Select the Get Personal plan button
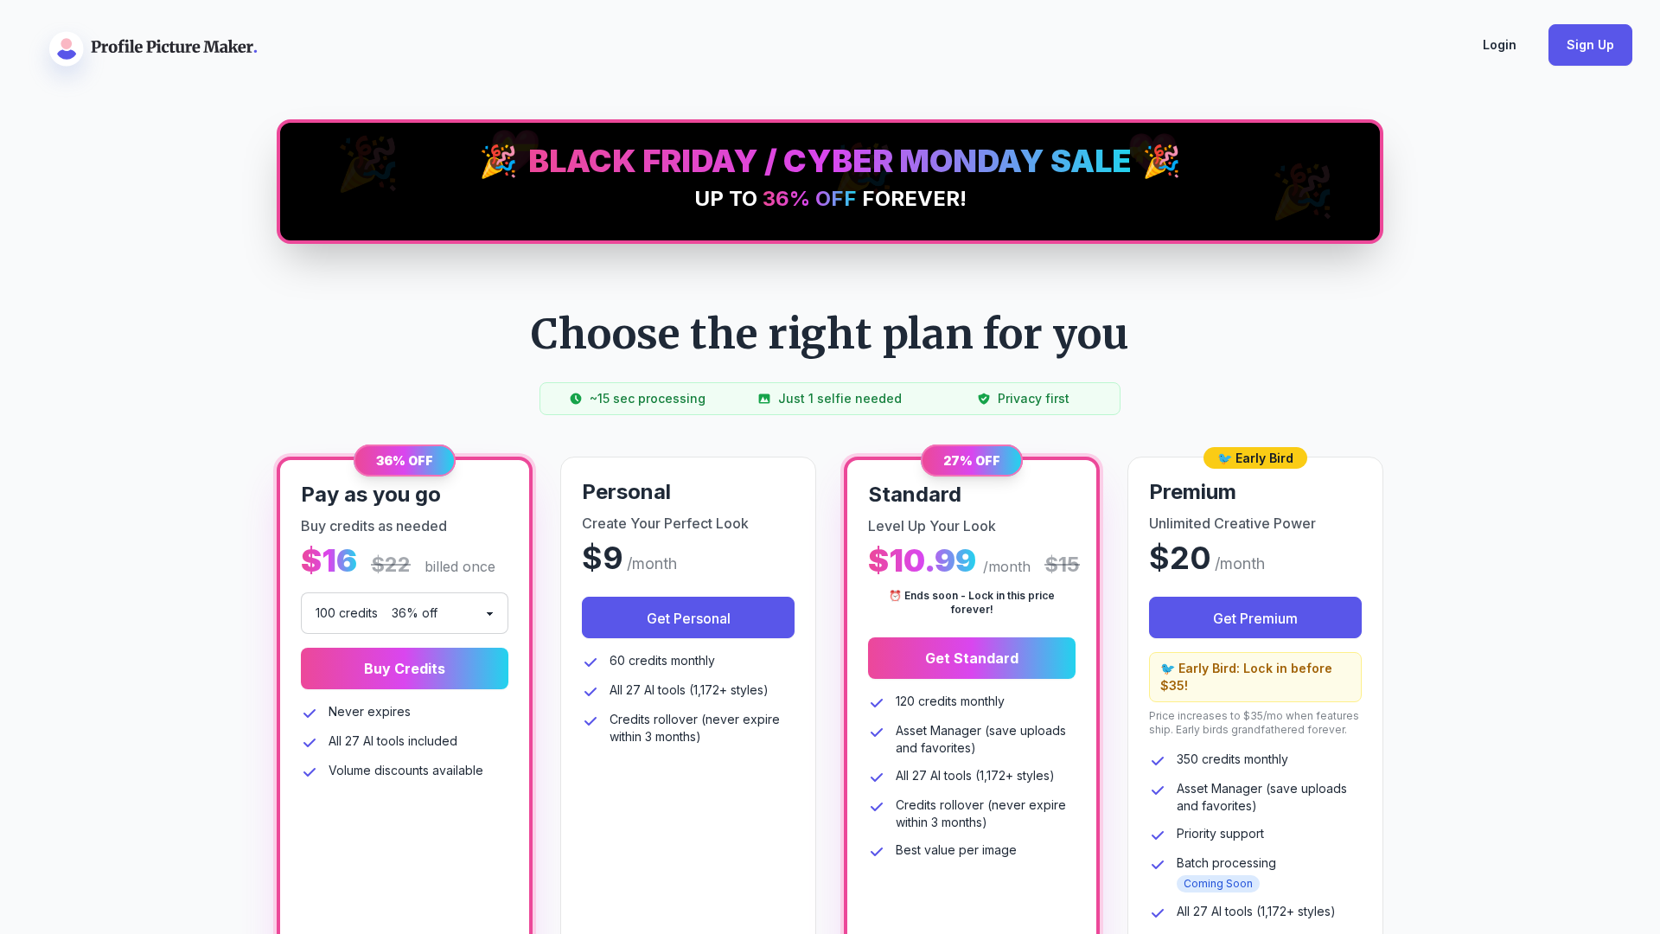1660x934 pixels. pyautogui.click(x=688, y=617)
